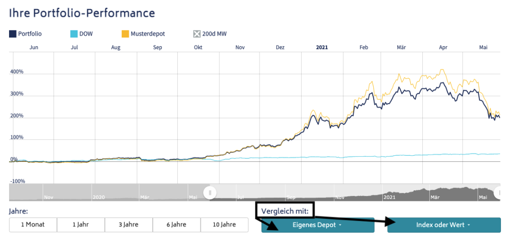
Task: Click the Jahre label above range buttons
Action: (x=19, y=211)
